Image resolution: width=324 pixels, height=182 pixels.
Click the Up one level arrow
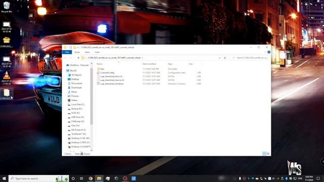click(78, 58)
